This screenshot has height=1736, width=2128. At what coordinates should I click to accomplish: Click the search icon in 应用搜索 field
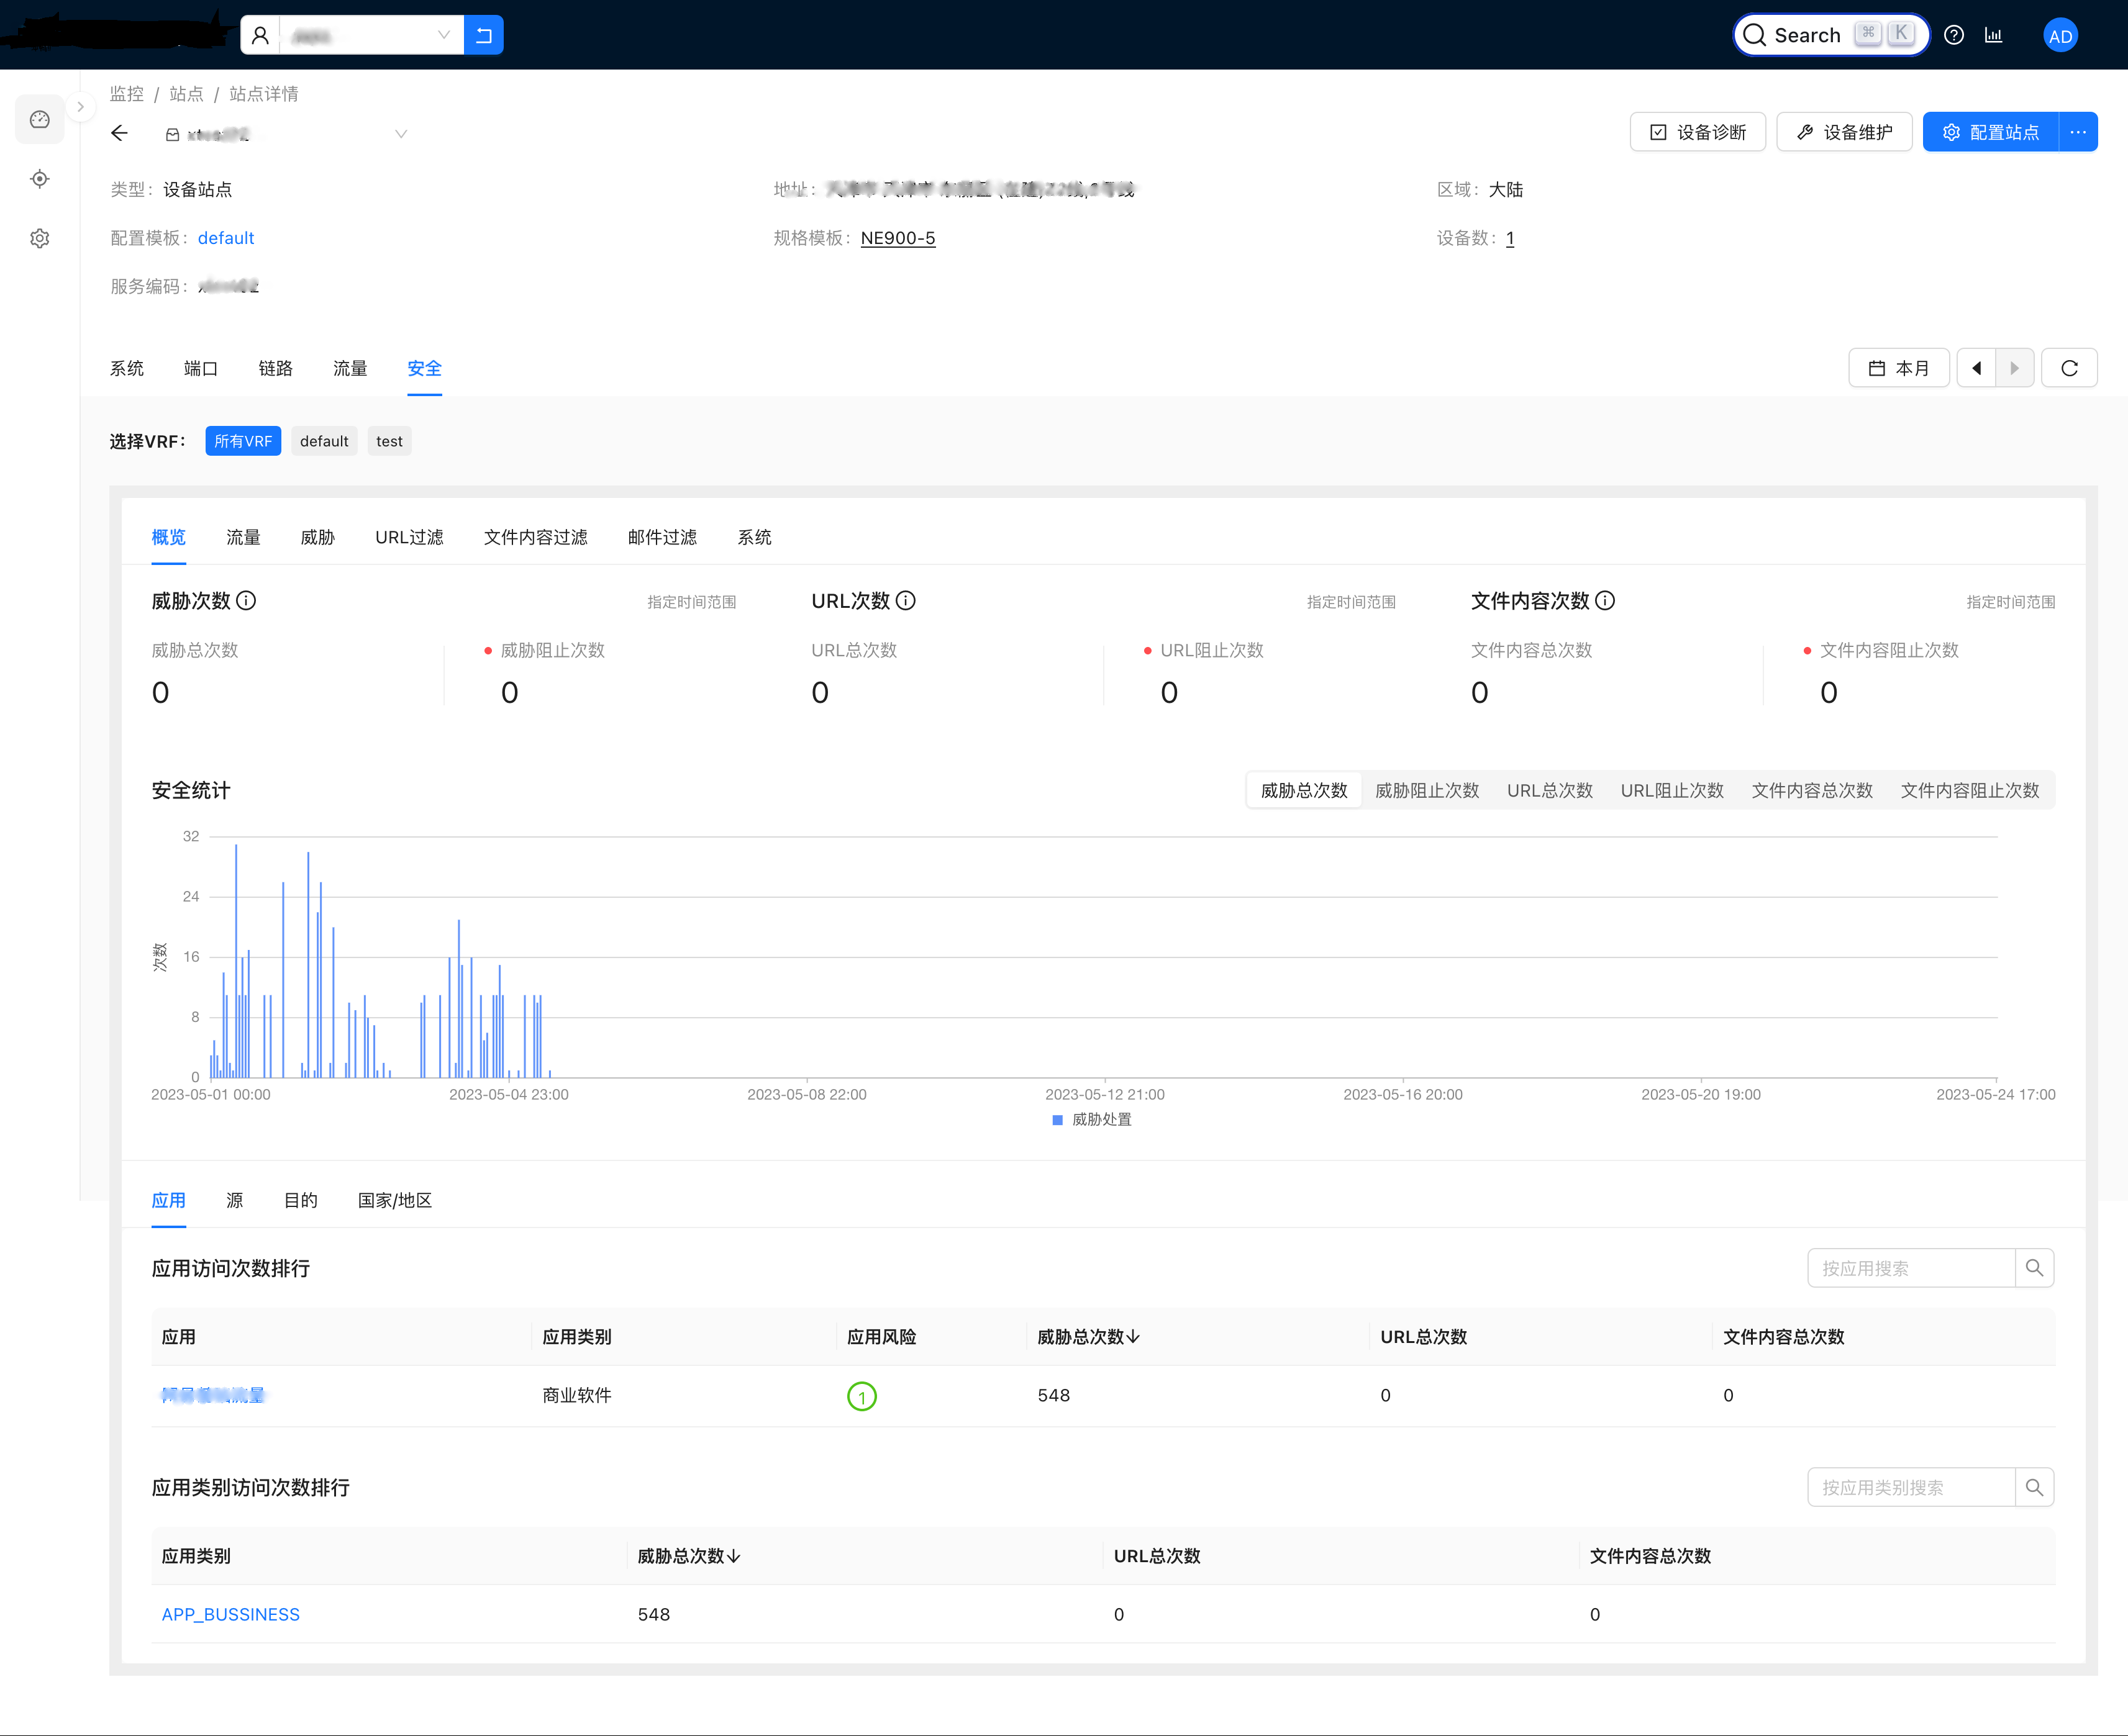(x=2036, y=1266)
